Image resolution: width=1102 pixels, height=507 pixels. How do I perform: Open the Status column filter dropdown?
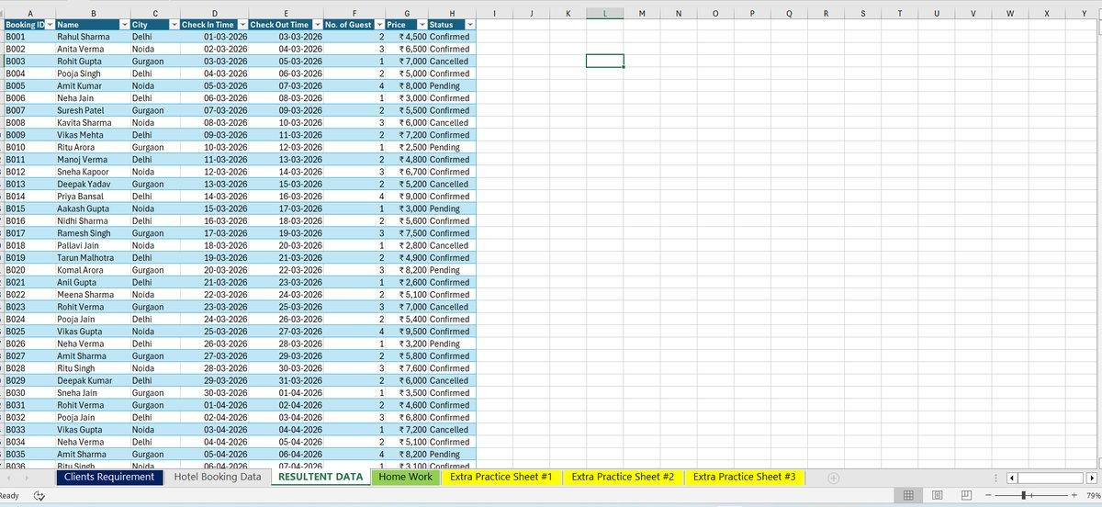(470, 25)
